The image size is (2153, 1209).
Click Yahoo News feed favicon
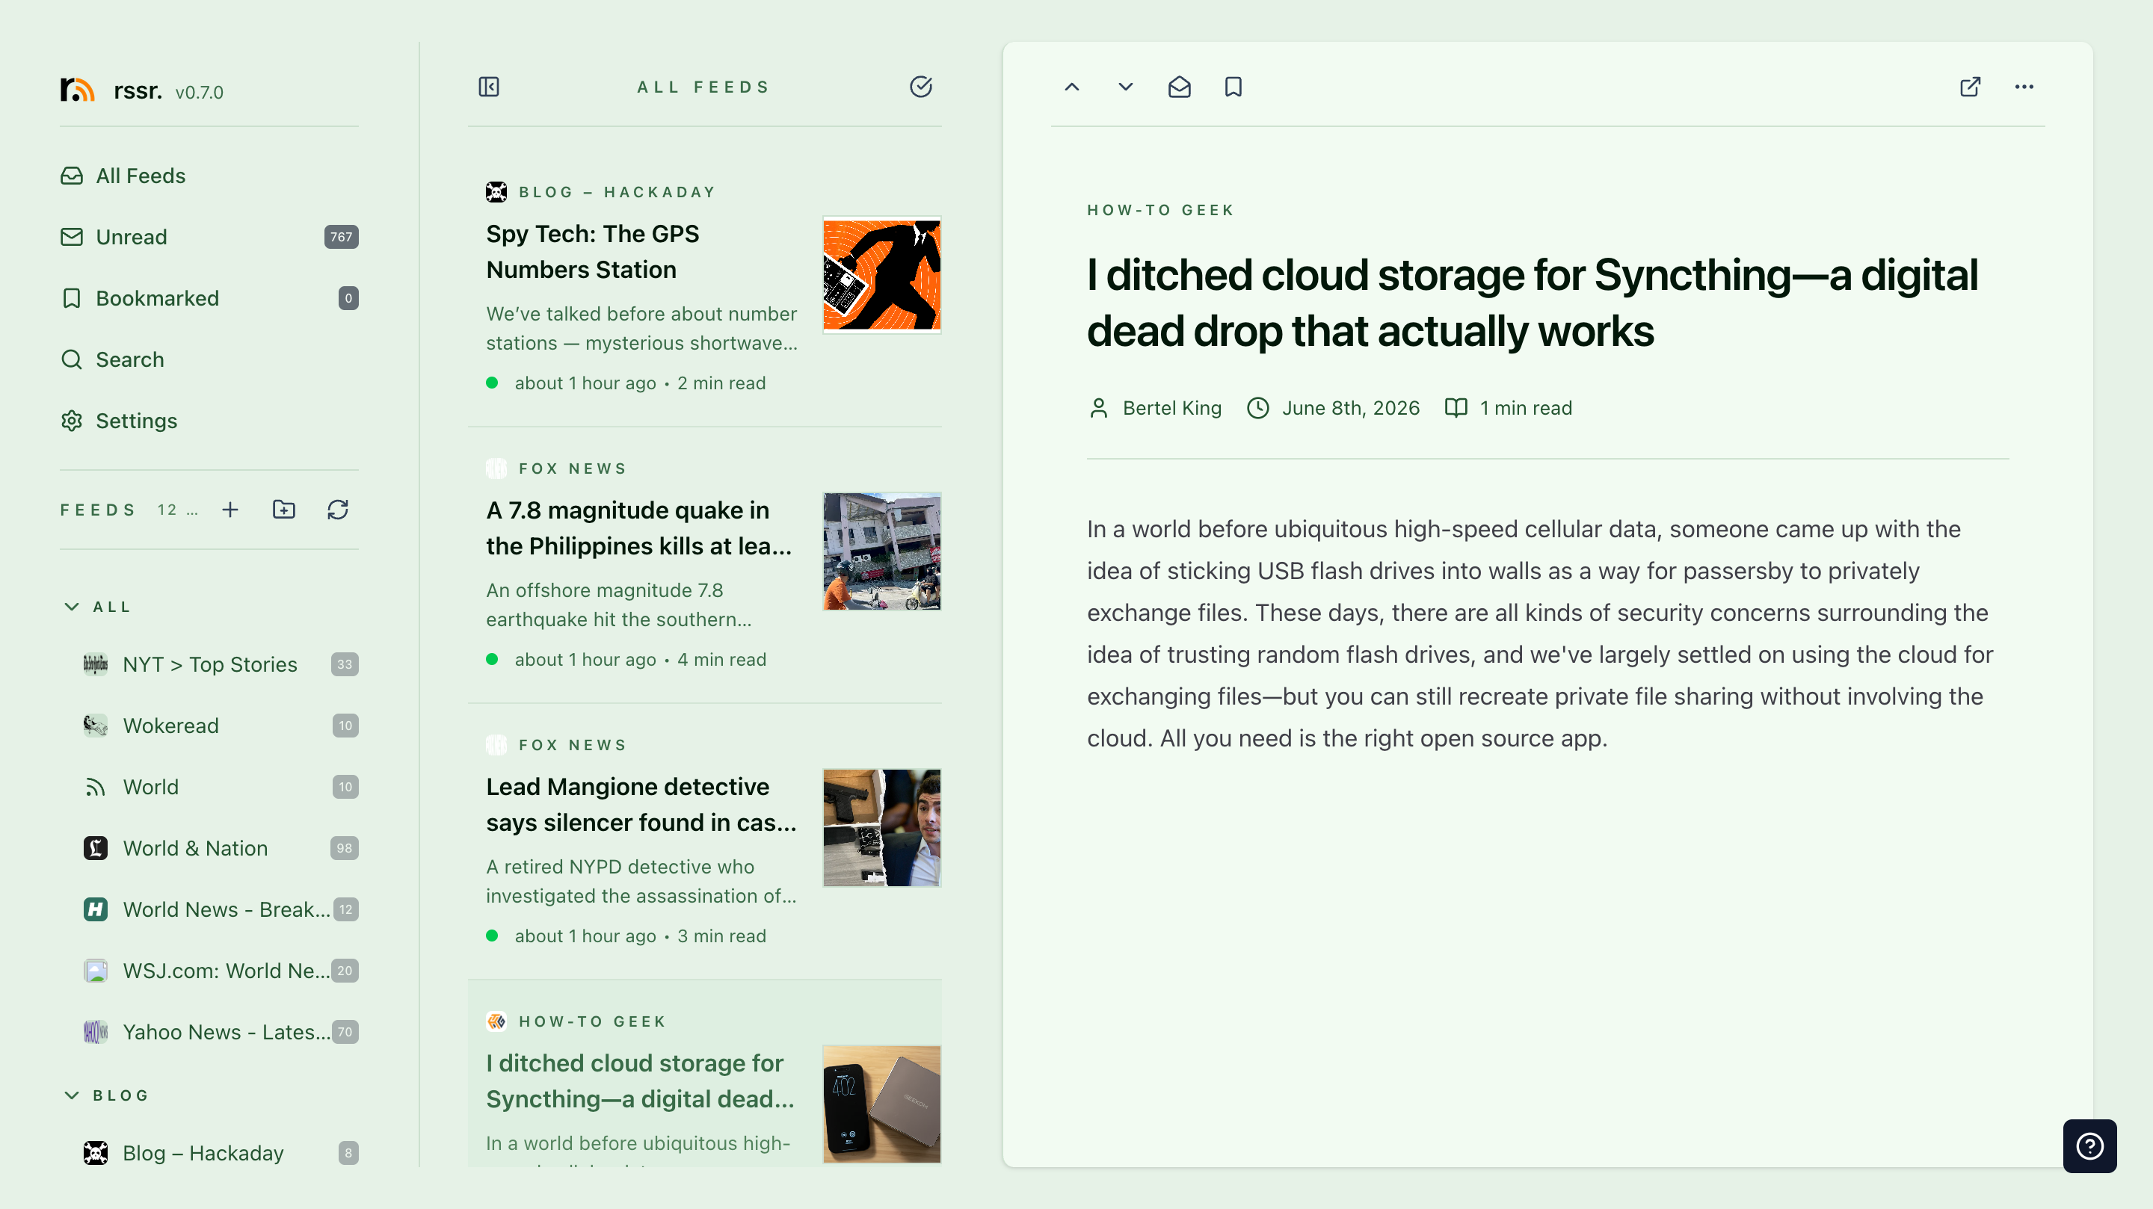click(95, 1032)
